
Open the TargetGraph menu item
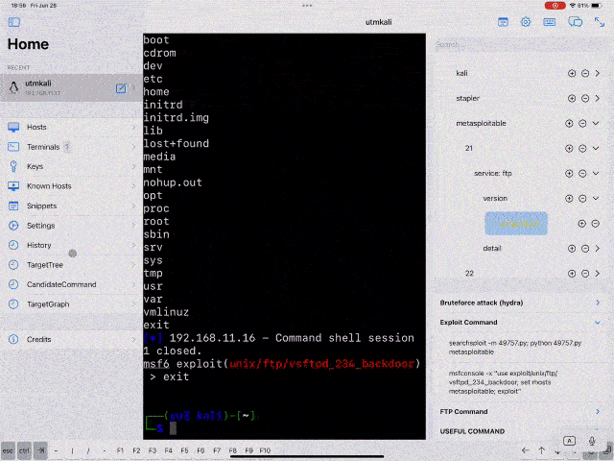point(72,304)
